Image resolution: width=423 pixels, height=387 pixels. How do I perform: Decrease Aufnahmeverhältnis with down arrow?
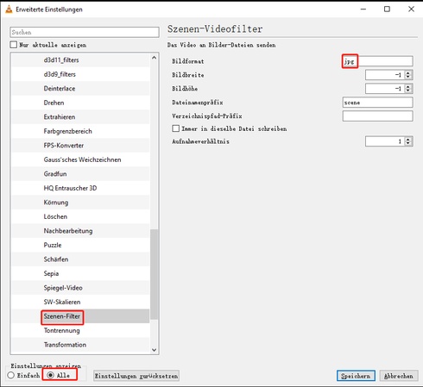pos(408,144)
